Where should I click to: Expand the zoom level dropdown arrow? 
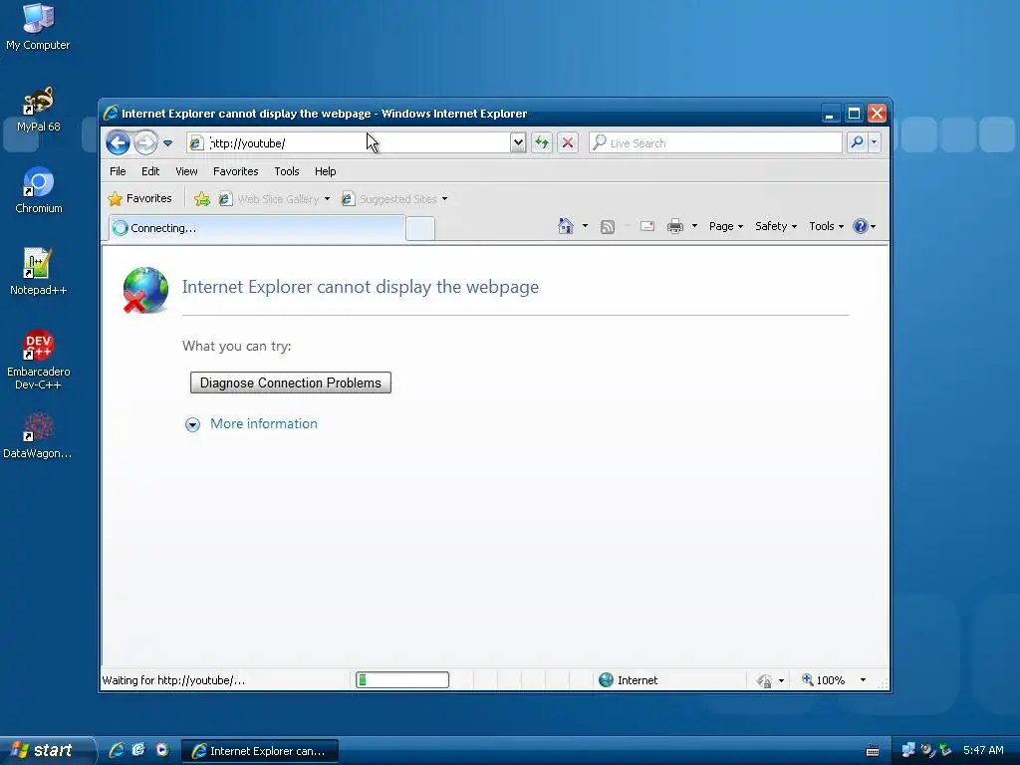[864, 679]
